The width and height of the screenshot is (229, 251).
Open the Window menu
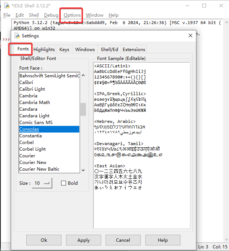[x=94, y=15]
